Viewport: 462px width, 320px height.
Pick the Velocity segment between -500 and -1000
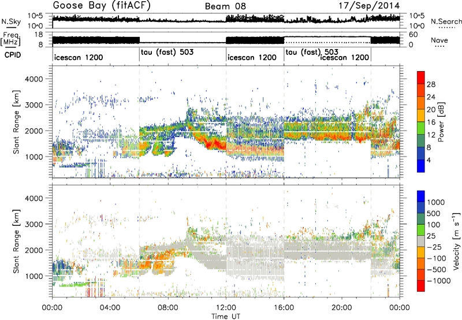(x=421, y=274)
